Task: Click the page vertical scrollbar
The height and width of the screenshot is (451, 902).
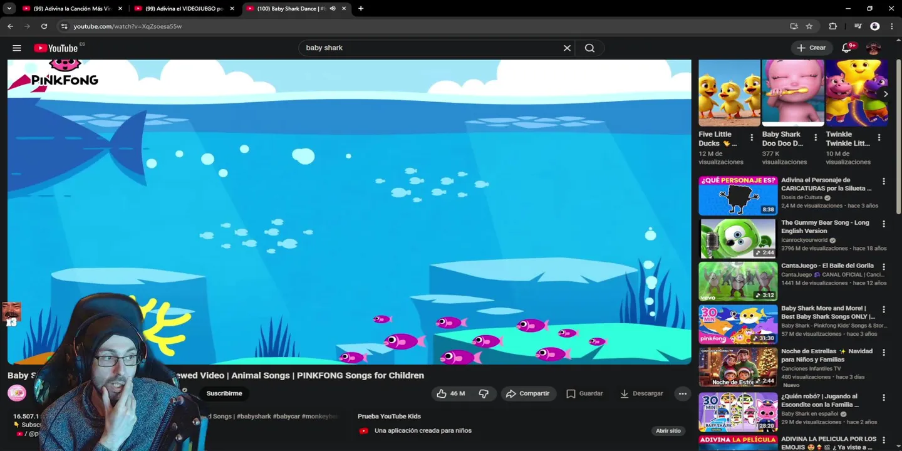Action: pos(899,138)
